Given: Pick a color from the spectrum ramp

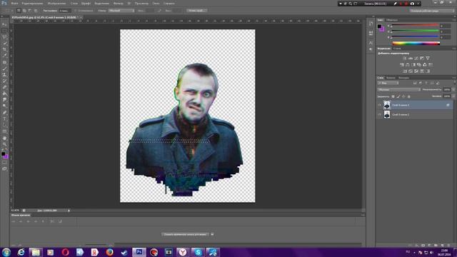Looking at the screenshot, I should (x=416, y=44).
